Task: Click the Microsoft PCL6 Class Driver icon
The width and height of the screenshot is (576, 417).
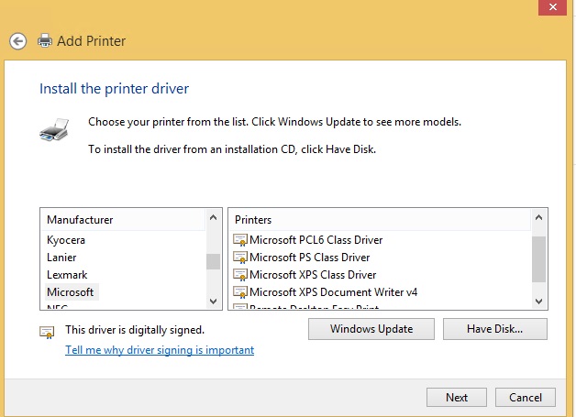Action: click(x=240, y=240)
